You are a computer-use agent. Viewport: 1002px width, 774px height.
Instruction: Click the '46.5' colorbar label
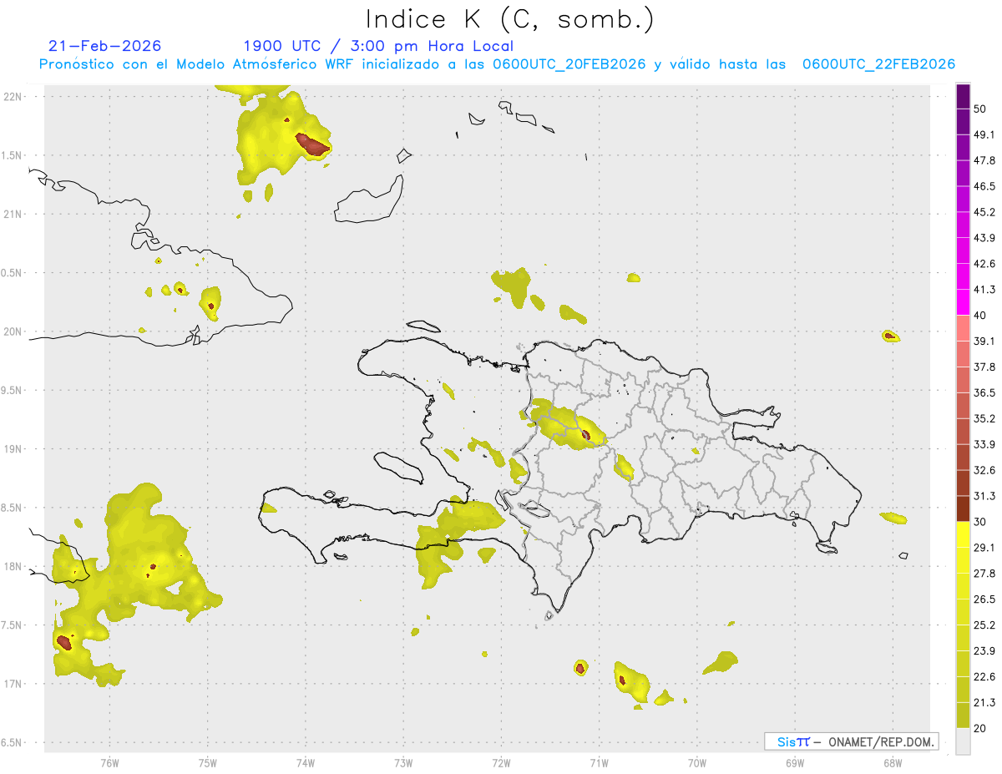(x=984, y=186)
